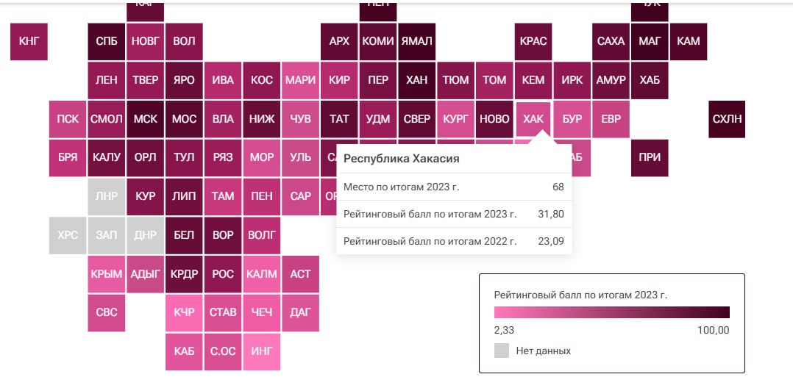Select the ИНГ tile
The height and width of the screenshot is (388, 793).
point(261,351)
